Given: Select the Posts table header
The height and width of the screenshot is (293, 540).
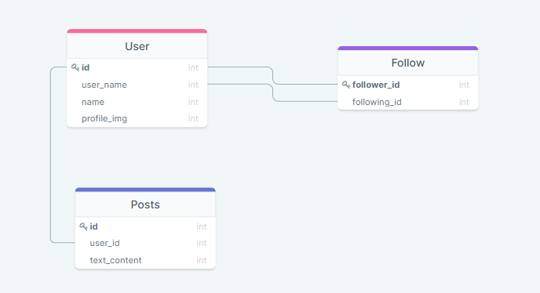Looking at the screenshot, I should point(145,204).
